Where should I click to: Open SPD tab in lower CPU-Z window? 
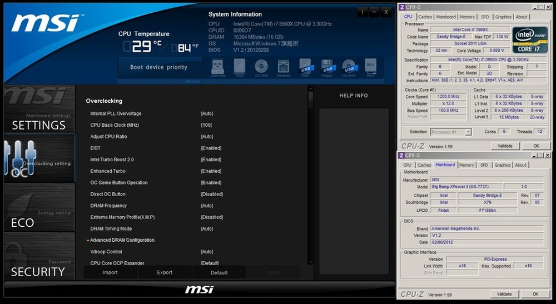[484, 165]
